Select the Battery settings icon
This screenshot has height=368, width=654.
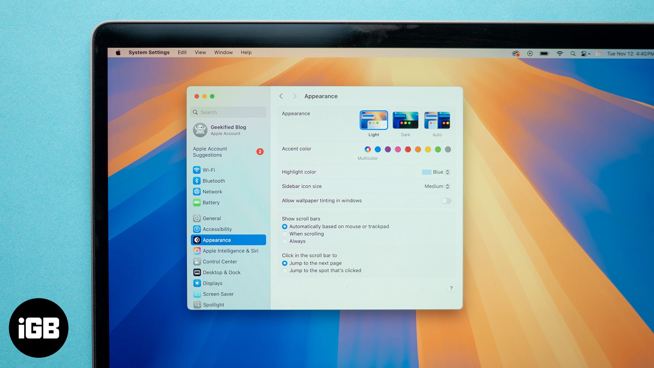coord(196,202)
